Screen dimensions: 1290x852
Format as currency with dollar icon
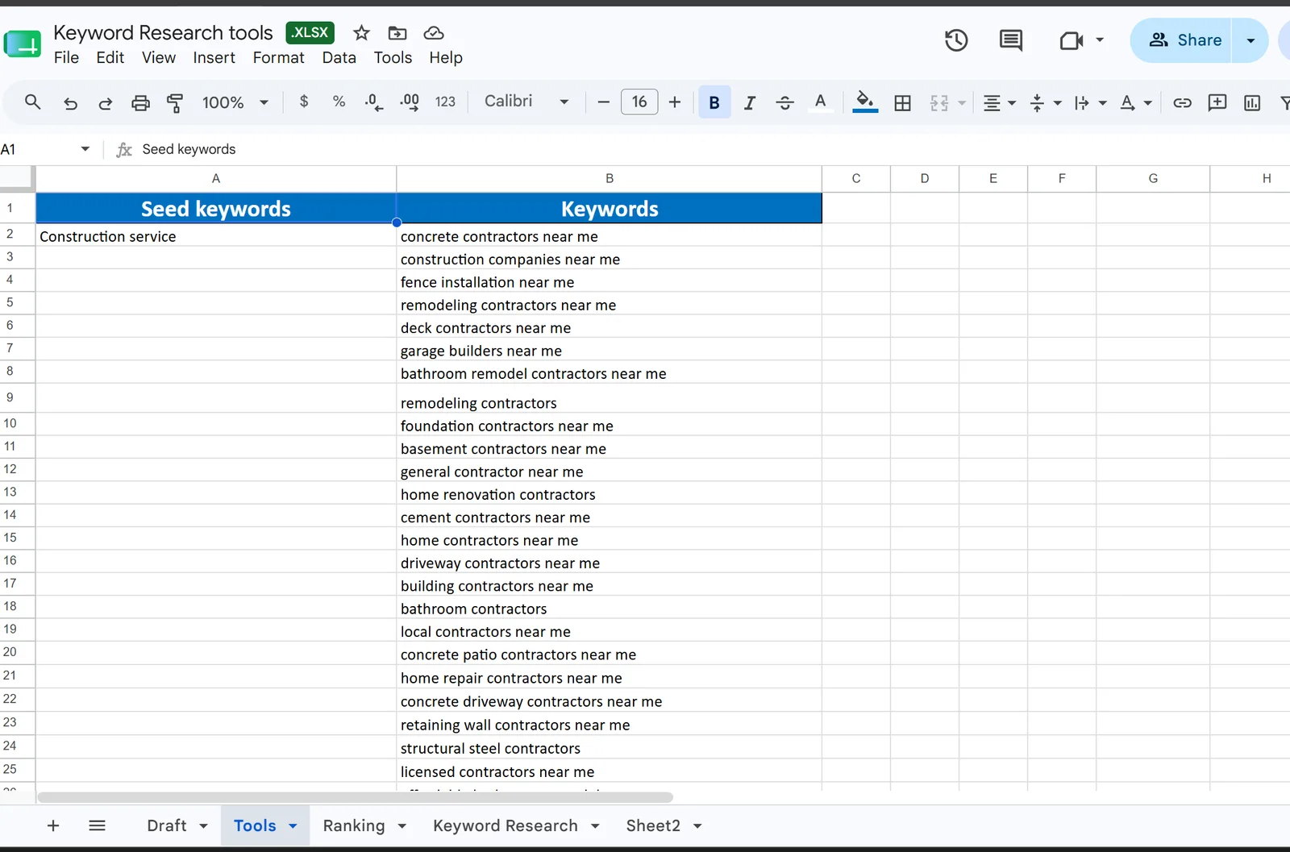click(304, 102)
